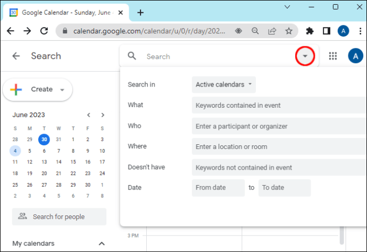Click the From date field

click(x=218, y=188)
